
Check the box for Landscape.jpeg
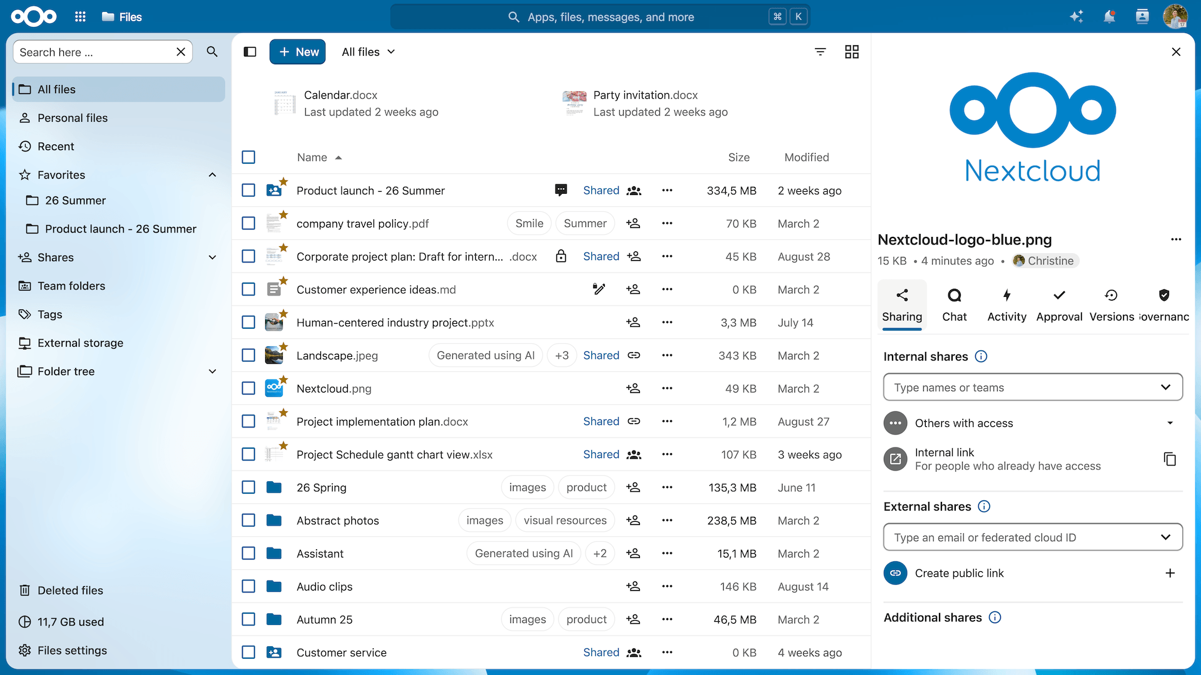pyautogui.click(x=248, y=355)
